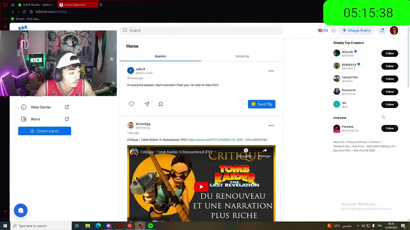Viewport: 410px width, 230px height.
Task: Open a new browser tab
Action: [101, 5]
